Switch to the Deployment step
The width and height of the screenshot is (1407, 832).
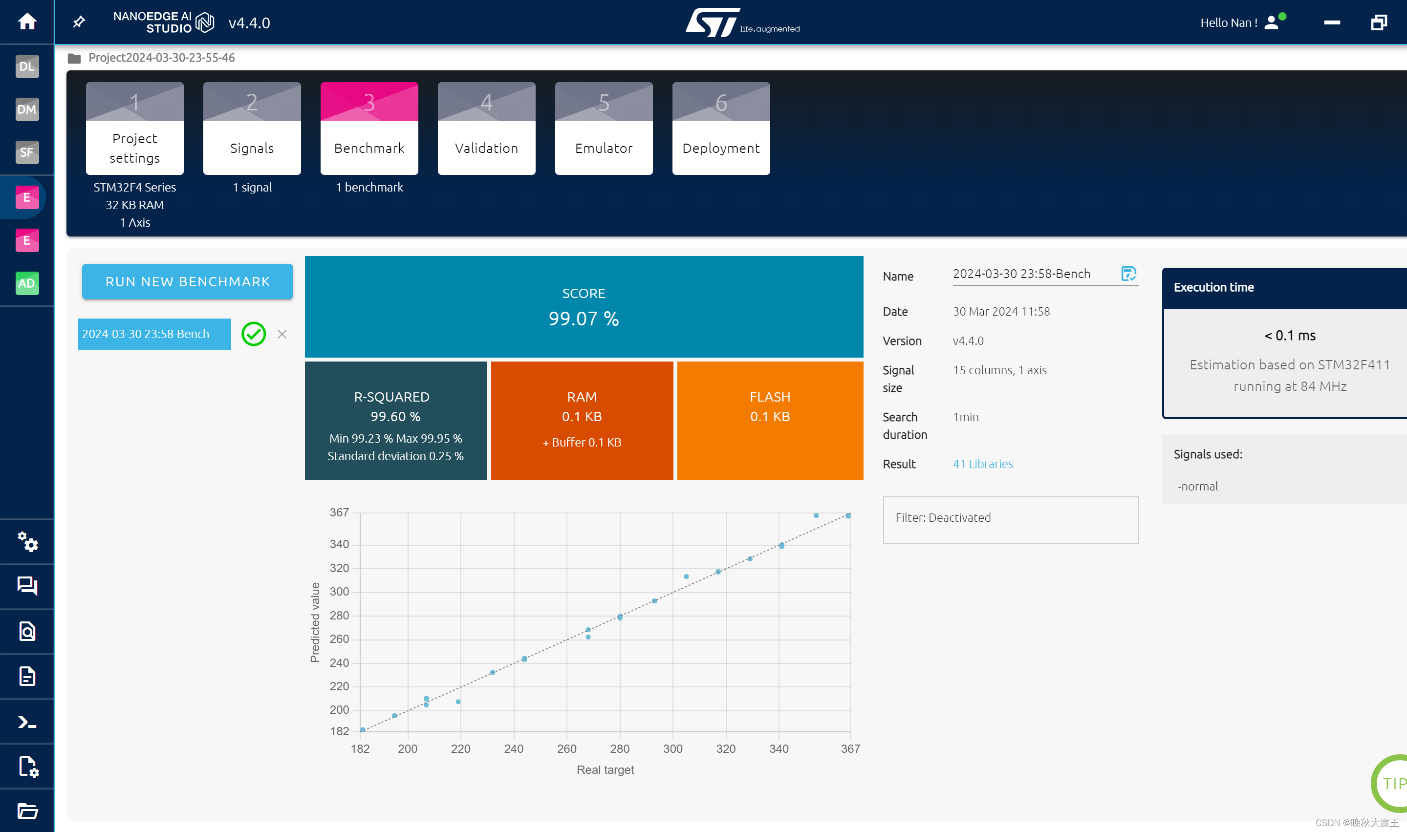coord(720,128)
